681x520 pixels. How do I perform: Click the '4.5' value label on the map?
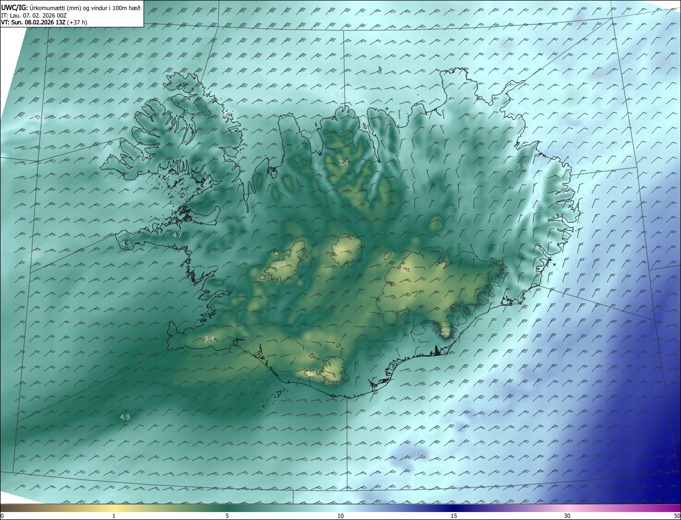coord(126,244)
